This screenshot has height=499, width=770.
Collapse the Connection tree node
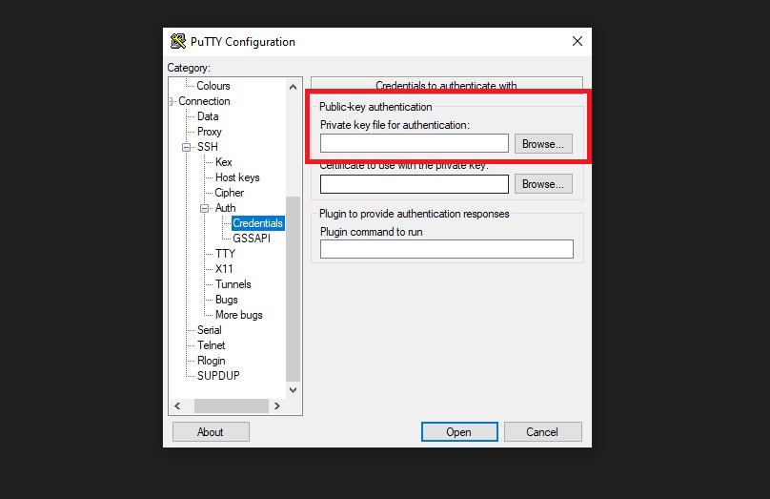[172, 101]
